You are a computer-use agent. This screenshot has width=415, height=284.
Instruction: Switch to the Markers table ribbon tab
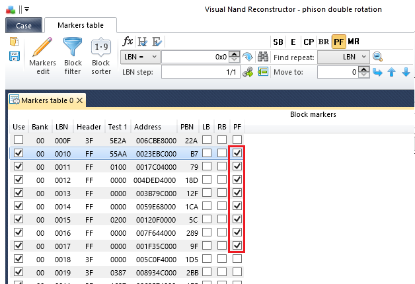(x=81, y=25)
